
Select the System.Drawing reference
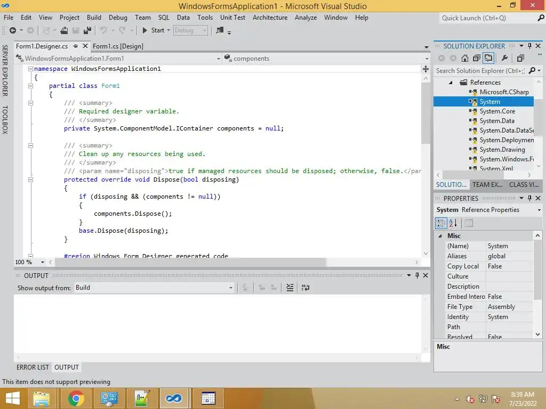click(502, 150)
